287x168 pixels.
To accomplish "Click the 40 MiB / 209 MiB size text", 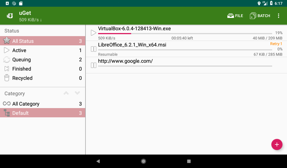I will pos(267,38).
